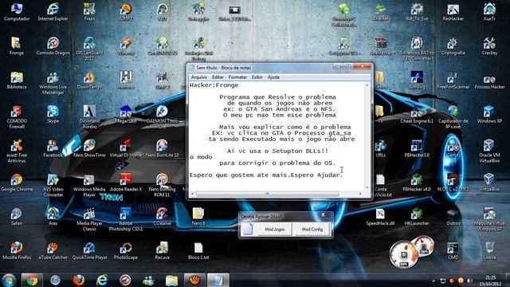
Task: Open the Computador desktop icon
Action: click(17, 13)
